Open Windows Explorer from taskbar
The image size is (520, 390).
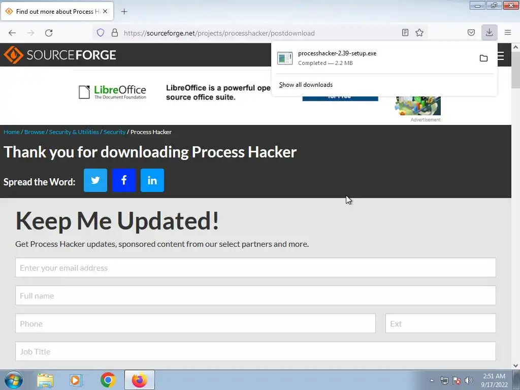[45, 380]
